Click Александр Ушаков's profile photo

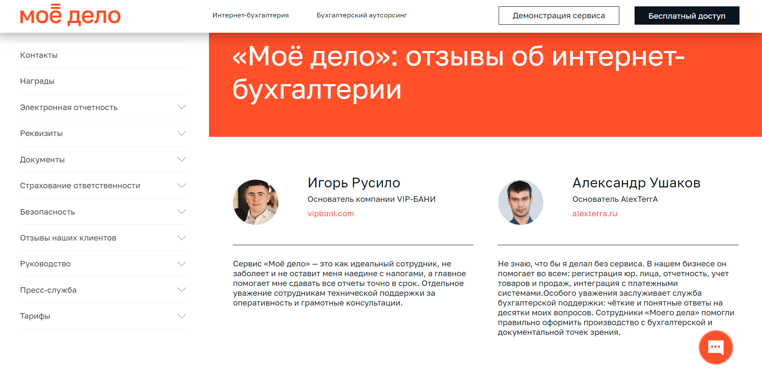(x=521, y=202)
